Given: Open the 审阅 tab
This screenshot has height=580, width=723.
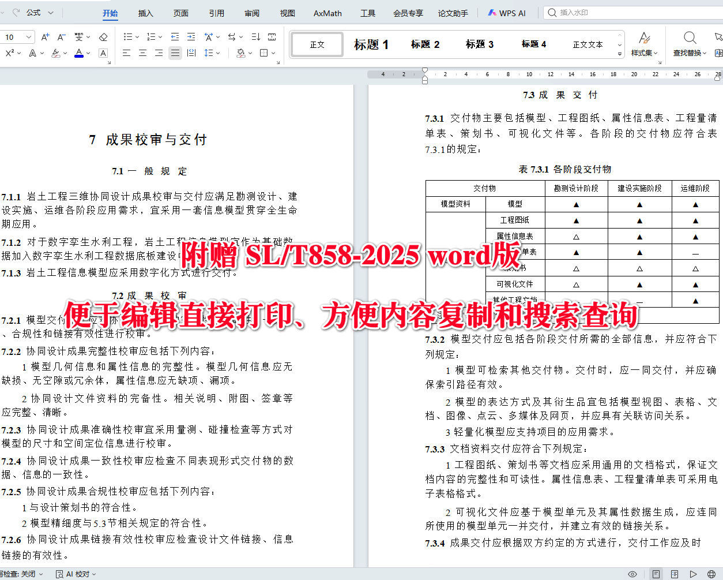Looking at the screenshot, I should point(252,13).
